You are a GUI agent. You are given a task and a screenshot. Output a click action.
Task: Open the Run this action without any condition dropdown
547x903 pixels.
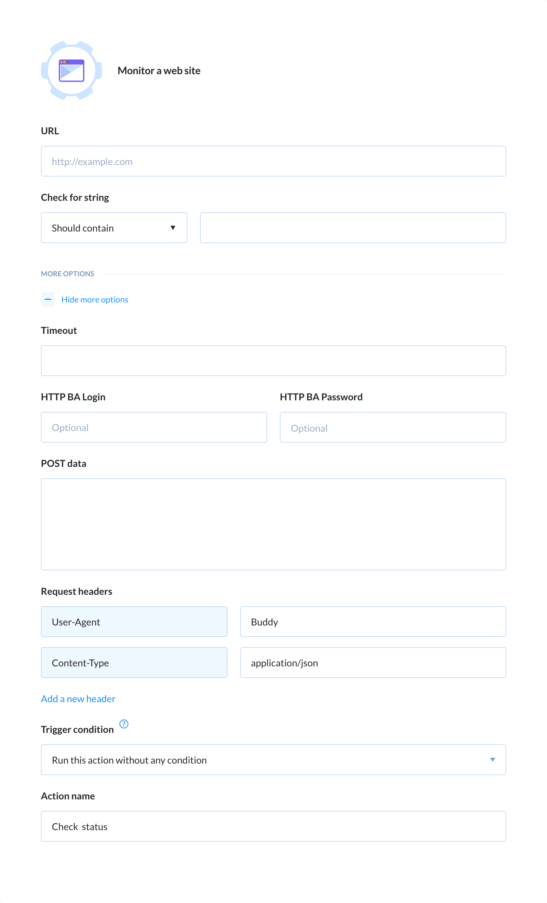pyautogui.click(x=273, y=760)
